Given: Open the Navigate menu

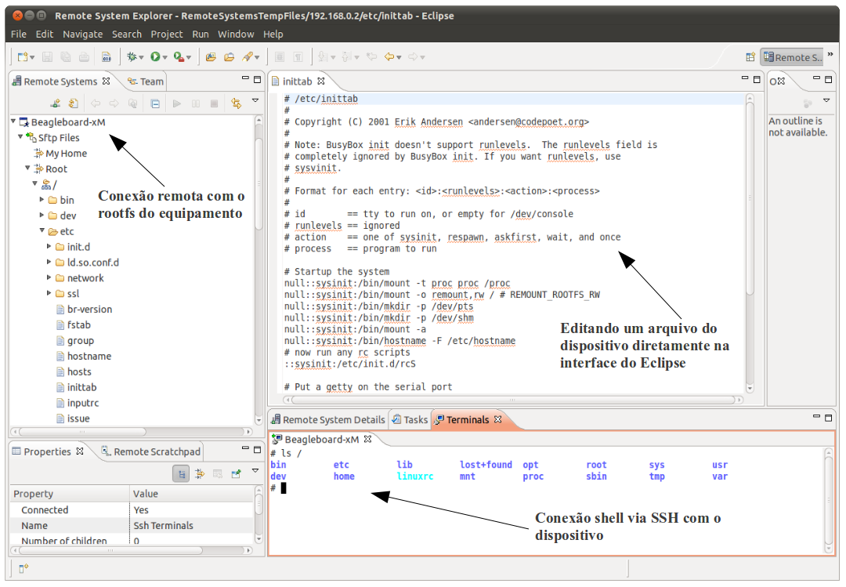Looking at the screenshot, I should coord(82,34).
